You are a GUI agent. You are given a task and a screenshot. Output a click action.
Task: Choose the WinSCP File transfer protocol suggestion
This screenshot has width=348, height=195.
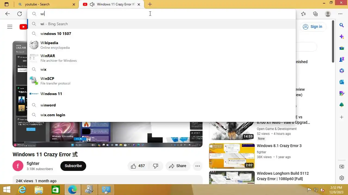coord(161,81)
